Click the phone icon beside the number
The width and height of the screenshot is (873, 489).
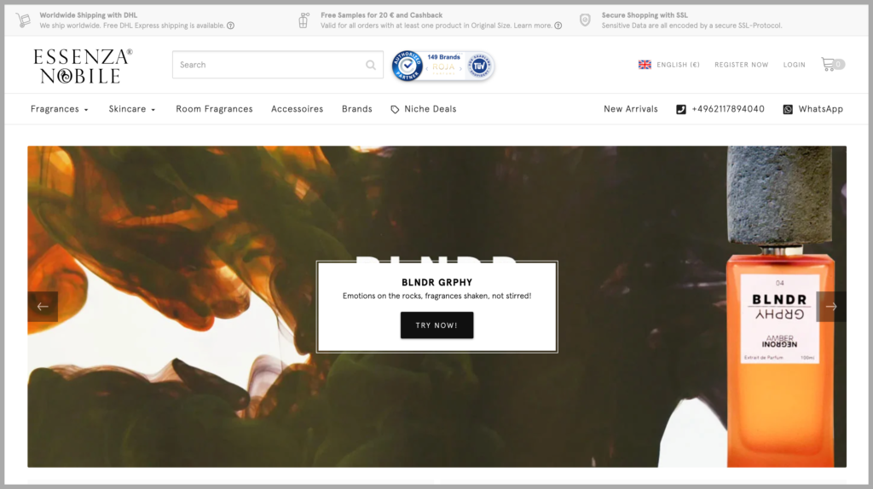[x=680, y=109]
